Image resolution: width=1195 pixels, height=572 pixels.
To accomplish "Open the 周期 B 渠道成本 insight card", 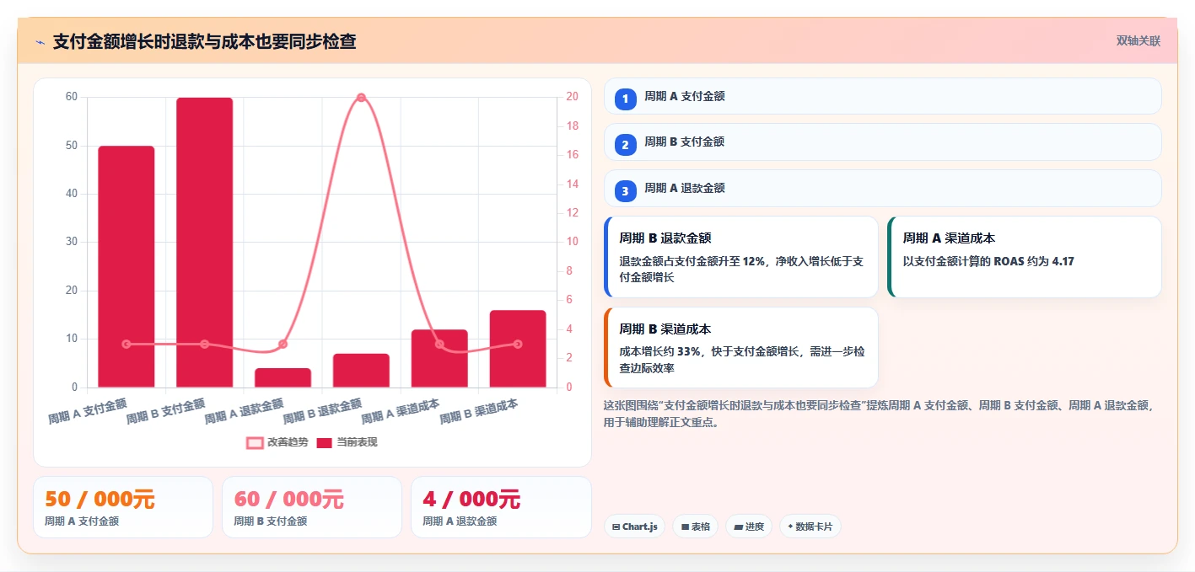I will click(x=741, y=347).
